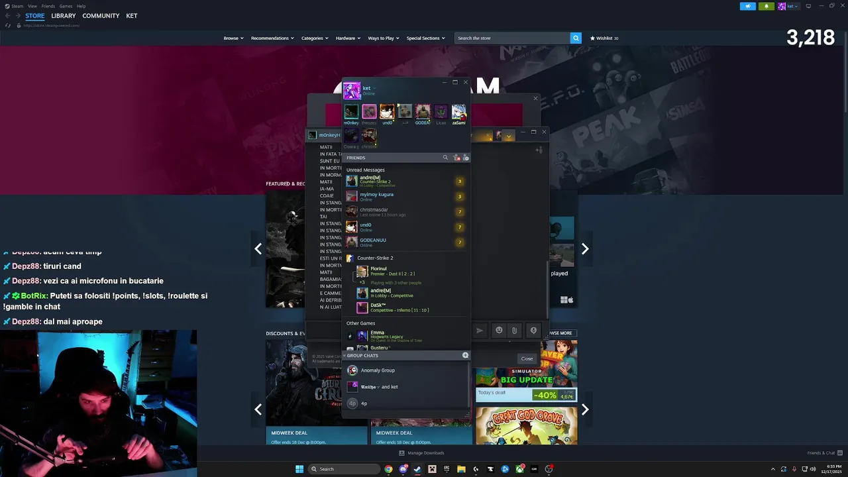Click ket's profile avatar in friends window
The image size is (848, 477).
click(352, 90)
